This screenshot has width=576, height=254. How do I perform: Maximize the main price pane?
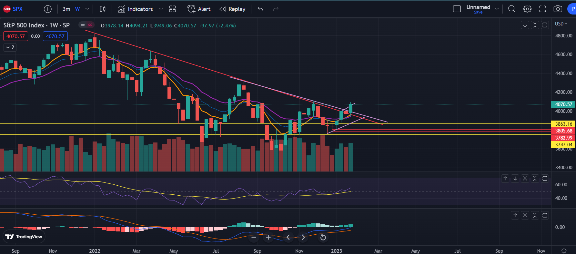[545, 25]
